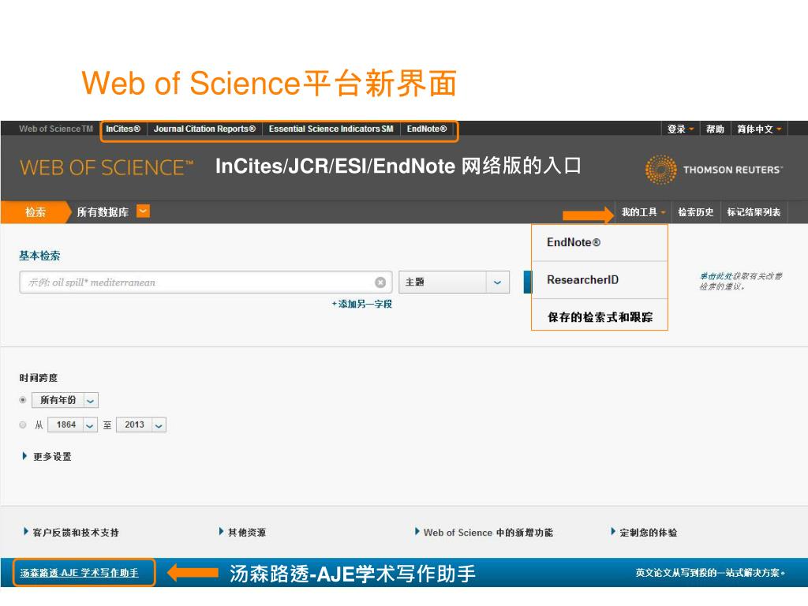The width and height of the screenshot is (808, 606).
Task: Open the InCites® link in top bar
Action: tap(123, 129)
